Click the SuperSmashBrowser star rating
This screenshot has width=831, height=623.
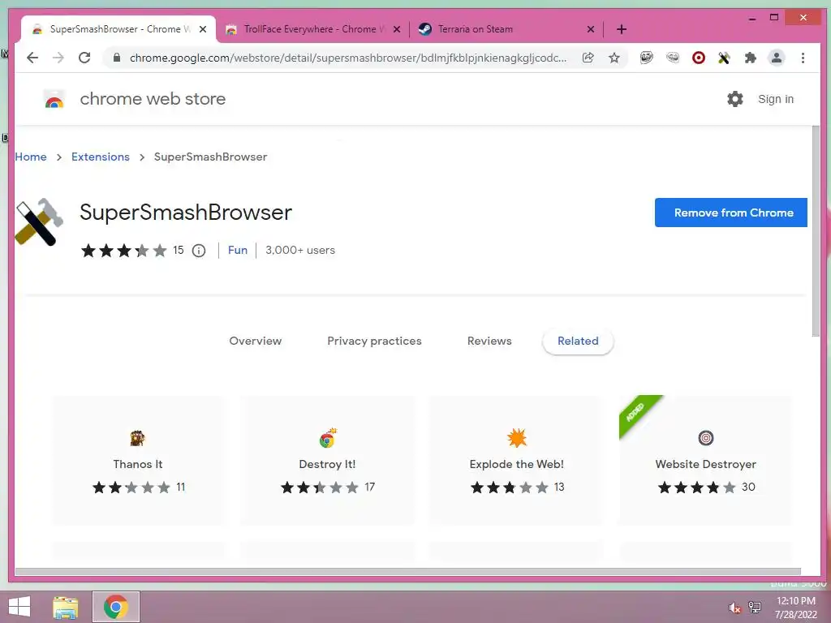(124, 251)
